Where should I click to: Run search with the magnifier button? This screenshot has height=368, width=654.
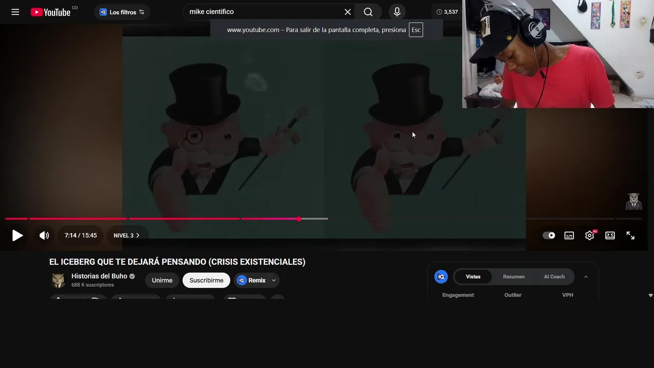(368, 12)
